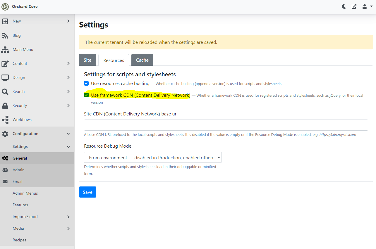Click the Admin dashboard gauge icon
Screen dimensions: 376x249
tap(5, 170)
